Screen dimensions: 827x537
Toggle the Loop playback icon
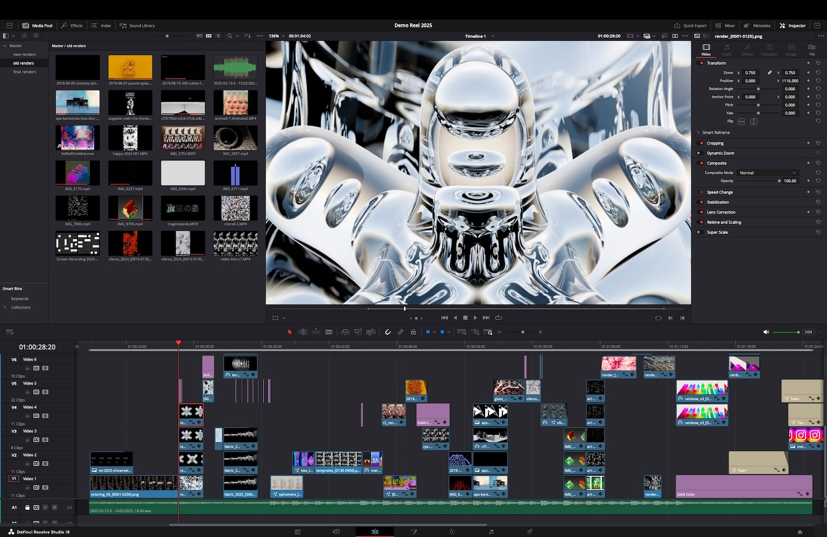(498, 318)
